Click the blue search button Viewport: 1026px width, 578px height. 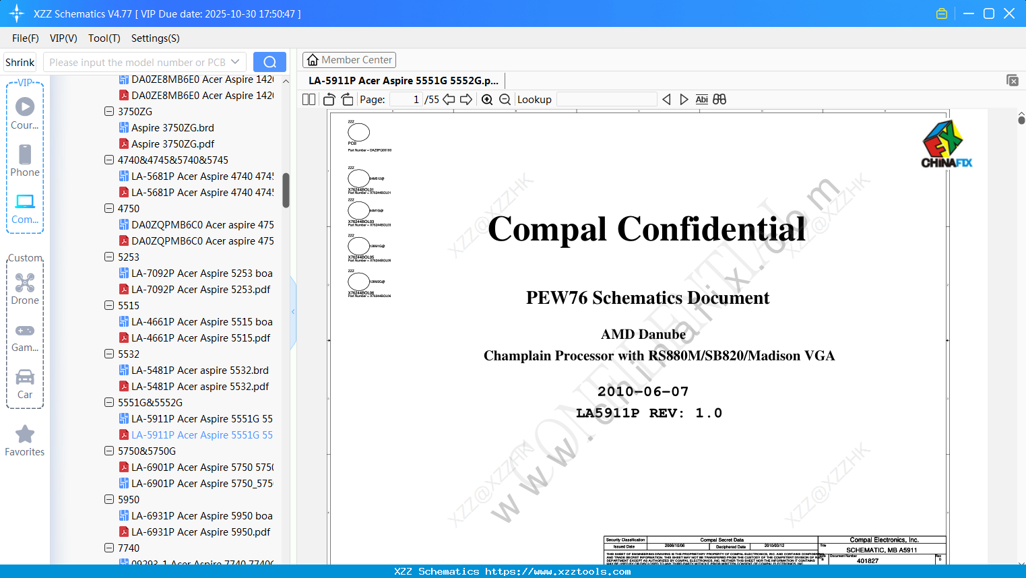point(269,62)
